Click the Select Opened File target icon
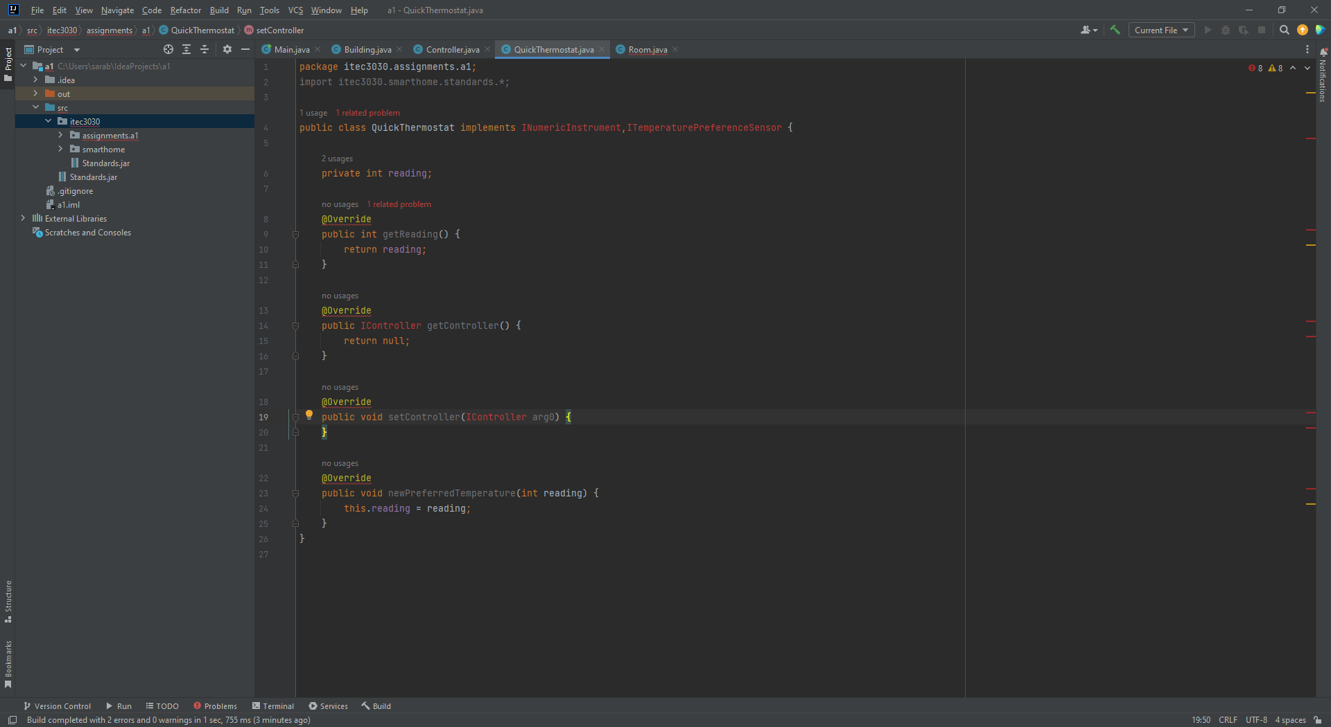 point(168,49)
